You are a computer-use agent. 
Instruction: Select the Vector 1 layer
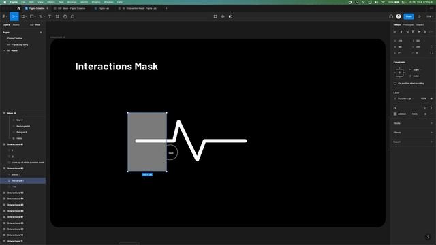click(16, 175)
